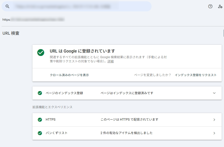Screen dimensions: 224x147
Task: Click the ページを変更しましたか？ text
Action: pyautogui.click(x=152, y=75)
